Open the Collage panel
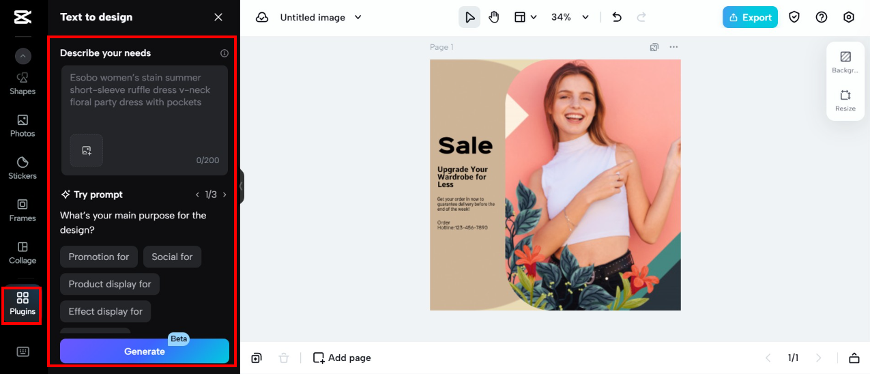This screenshot has height=374, width=870. click(23, 253)
